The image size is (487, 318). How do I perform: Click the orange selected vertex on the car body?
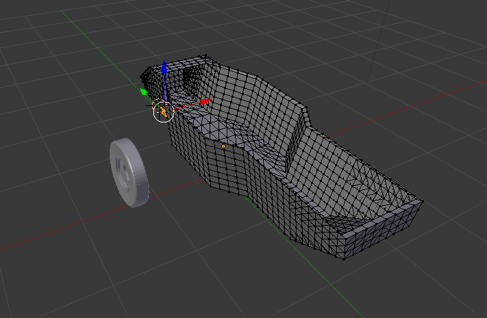click(x=223, y=146)
